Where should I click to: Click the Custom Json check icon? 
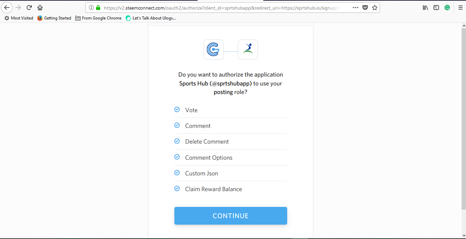tap(177, 173)
